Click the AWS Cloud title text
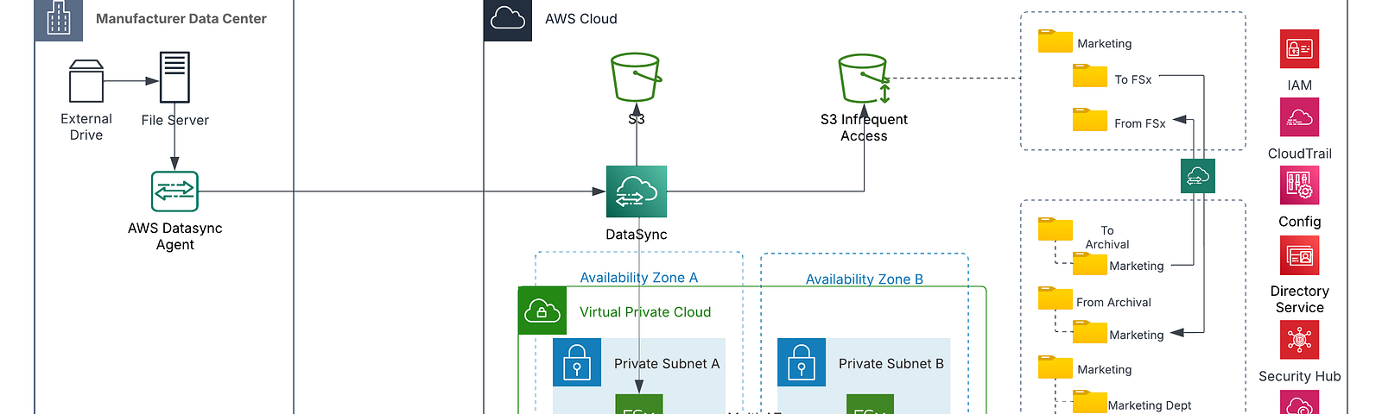The height and width of the screenshot is (414, 1382). (x=581, y=19)
